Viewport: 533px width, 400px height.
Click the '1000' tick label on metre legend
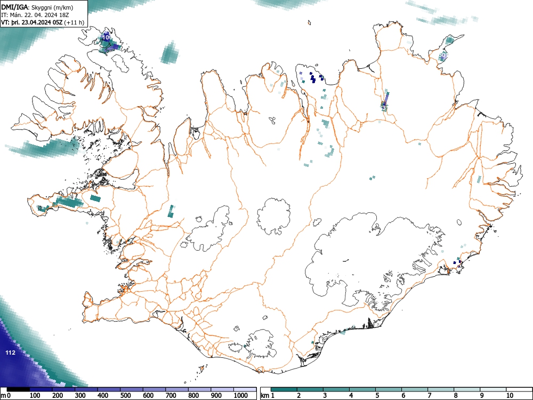pyautogui.click(x=241, y=396)
